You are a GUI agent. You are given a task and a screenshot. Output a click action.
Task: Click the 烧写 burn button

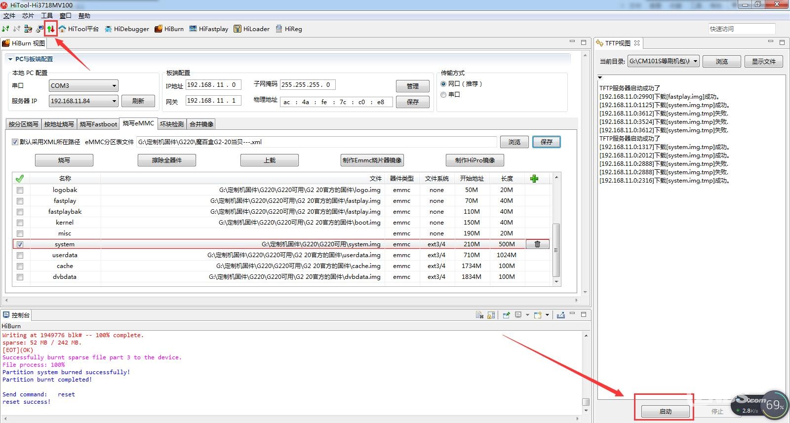click(x=64, y=160)
